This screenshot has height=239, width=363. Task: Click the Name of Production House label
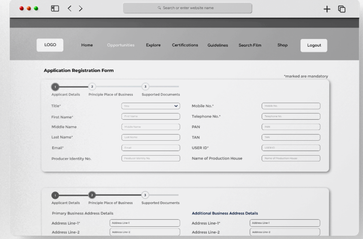[217, 158]
